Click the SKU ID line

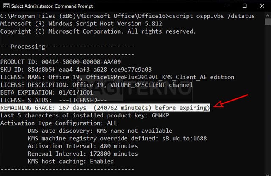click(x=76, y=70)
